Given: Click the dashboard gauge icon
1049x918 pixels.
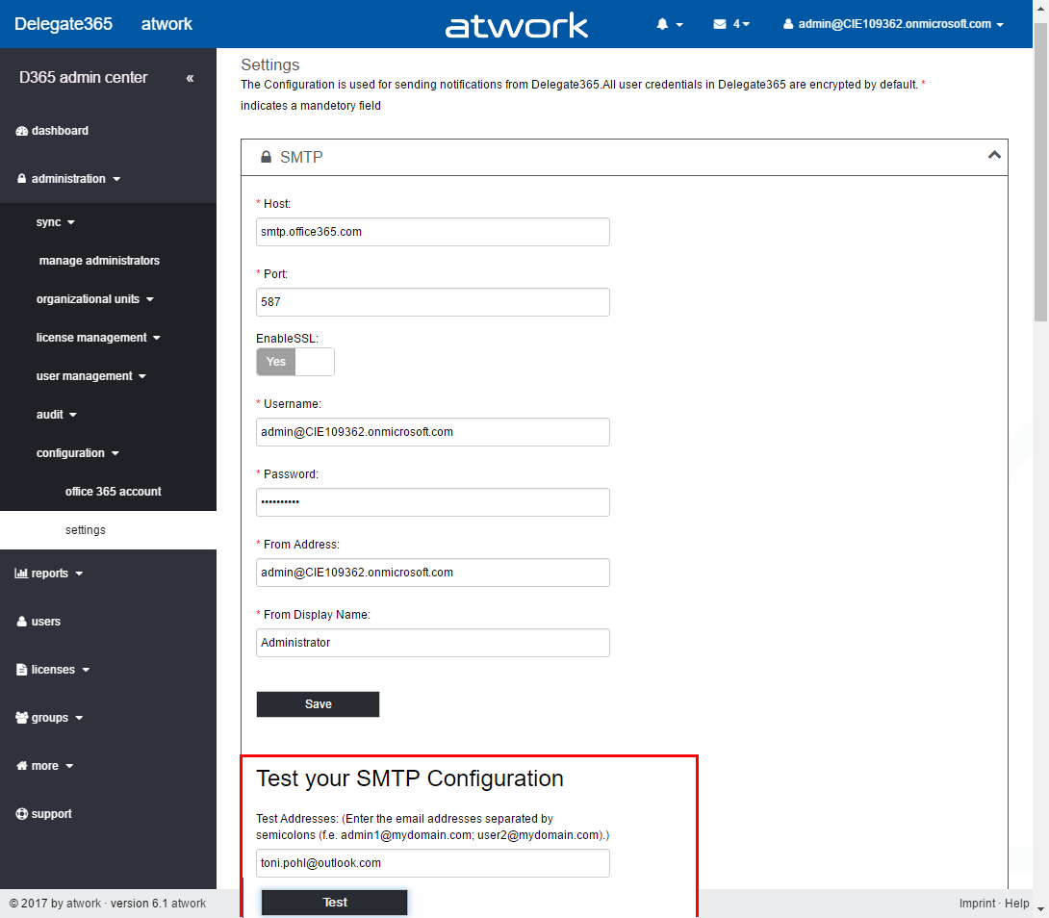Looking at the screenshot, I should point(22,131).
